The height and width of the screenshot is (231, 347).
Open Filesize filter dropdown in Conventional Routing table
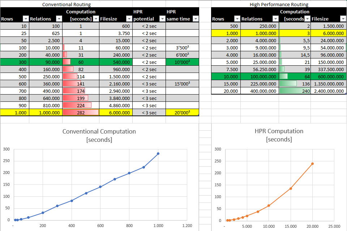(129, 19)
